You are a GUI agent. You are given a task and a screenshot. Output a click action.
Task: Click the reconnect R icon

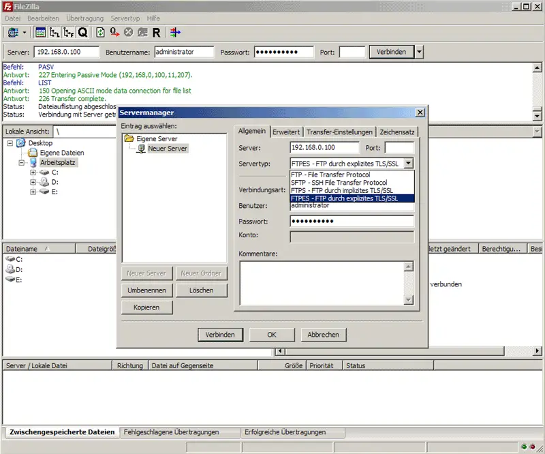(x=157, y=32)
